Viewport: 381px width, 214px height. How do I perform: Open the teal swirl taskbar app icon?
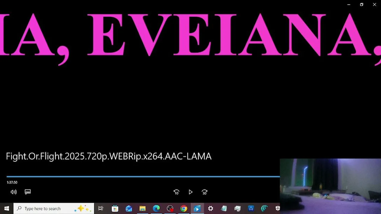264,209
